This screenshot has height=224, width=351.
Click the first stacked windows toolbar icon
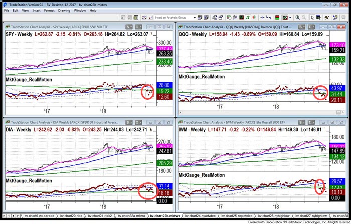pos(215,18)
